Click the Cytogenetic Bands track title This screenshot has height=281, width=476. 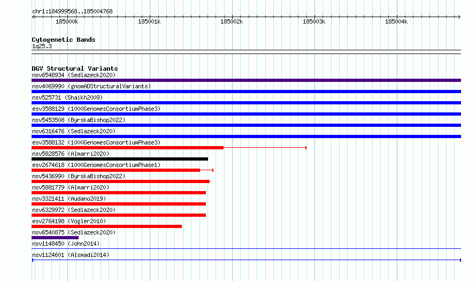[x=64, y=40]
